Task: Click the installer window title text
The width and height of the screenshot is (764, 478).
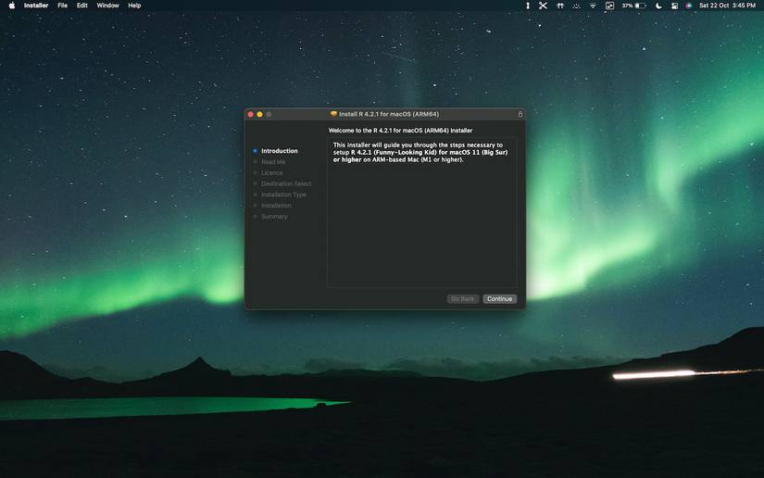Action: (389, 114)
